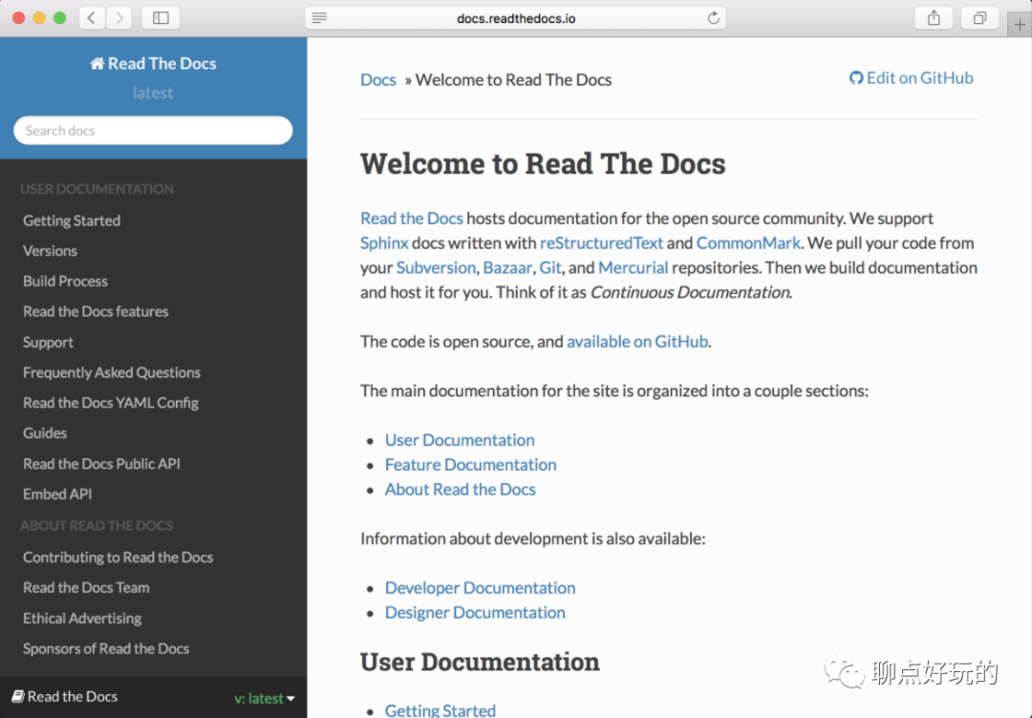
Task: Open Reader view icon in address bar
Action: pos(319,18)
